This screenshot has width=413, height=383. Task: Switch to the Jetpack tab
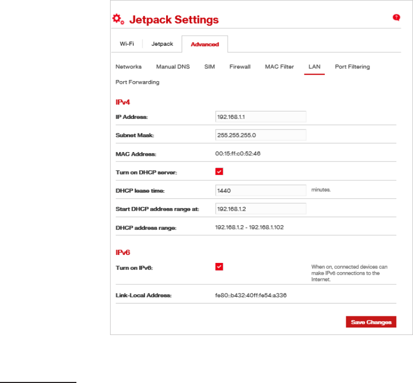point(162,44)
